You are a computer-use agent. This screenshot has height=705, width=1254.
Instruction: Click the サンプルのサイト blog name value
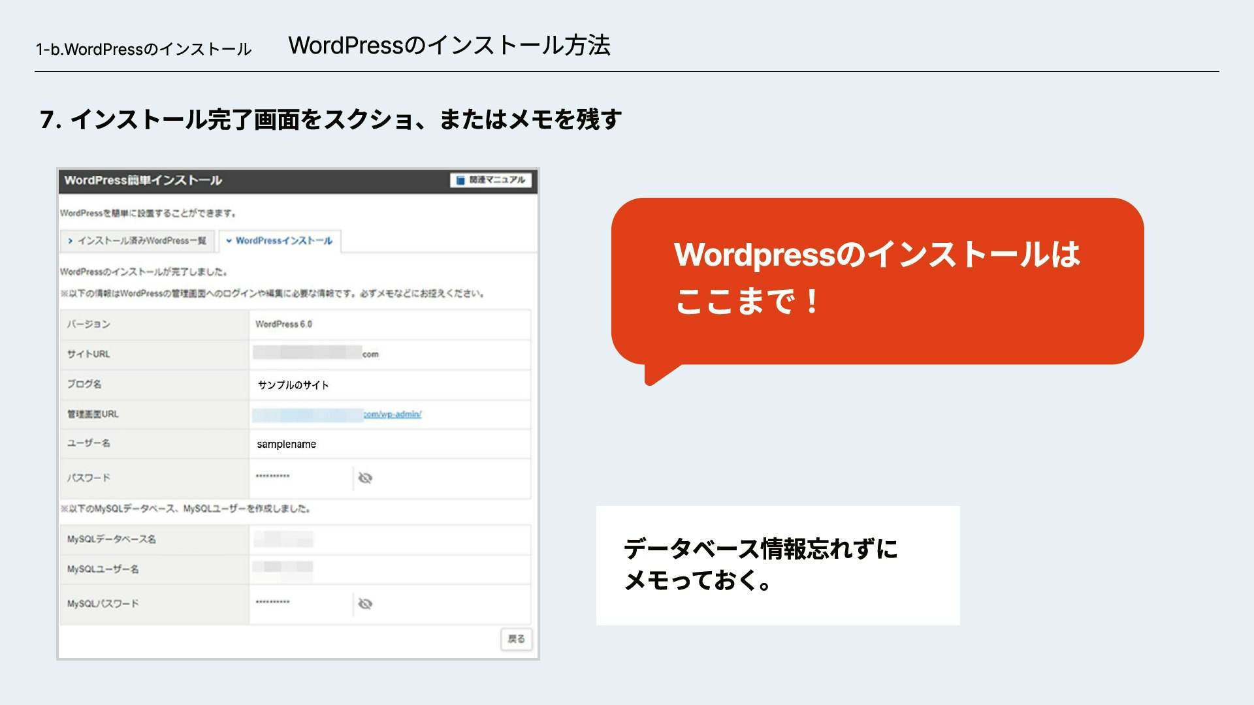[x=293, y=385]
